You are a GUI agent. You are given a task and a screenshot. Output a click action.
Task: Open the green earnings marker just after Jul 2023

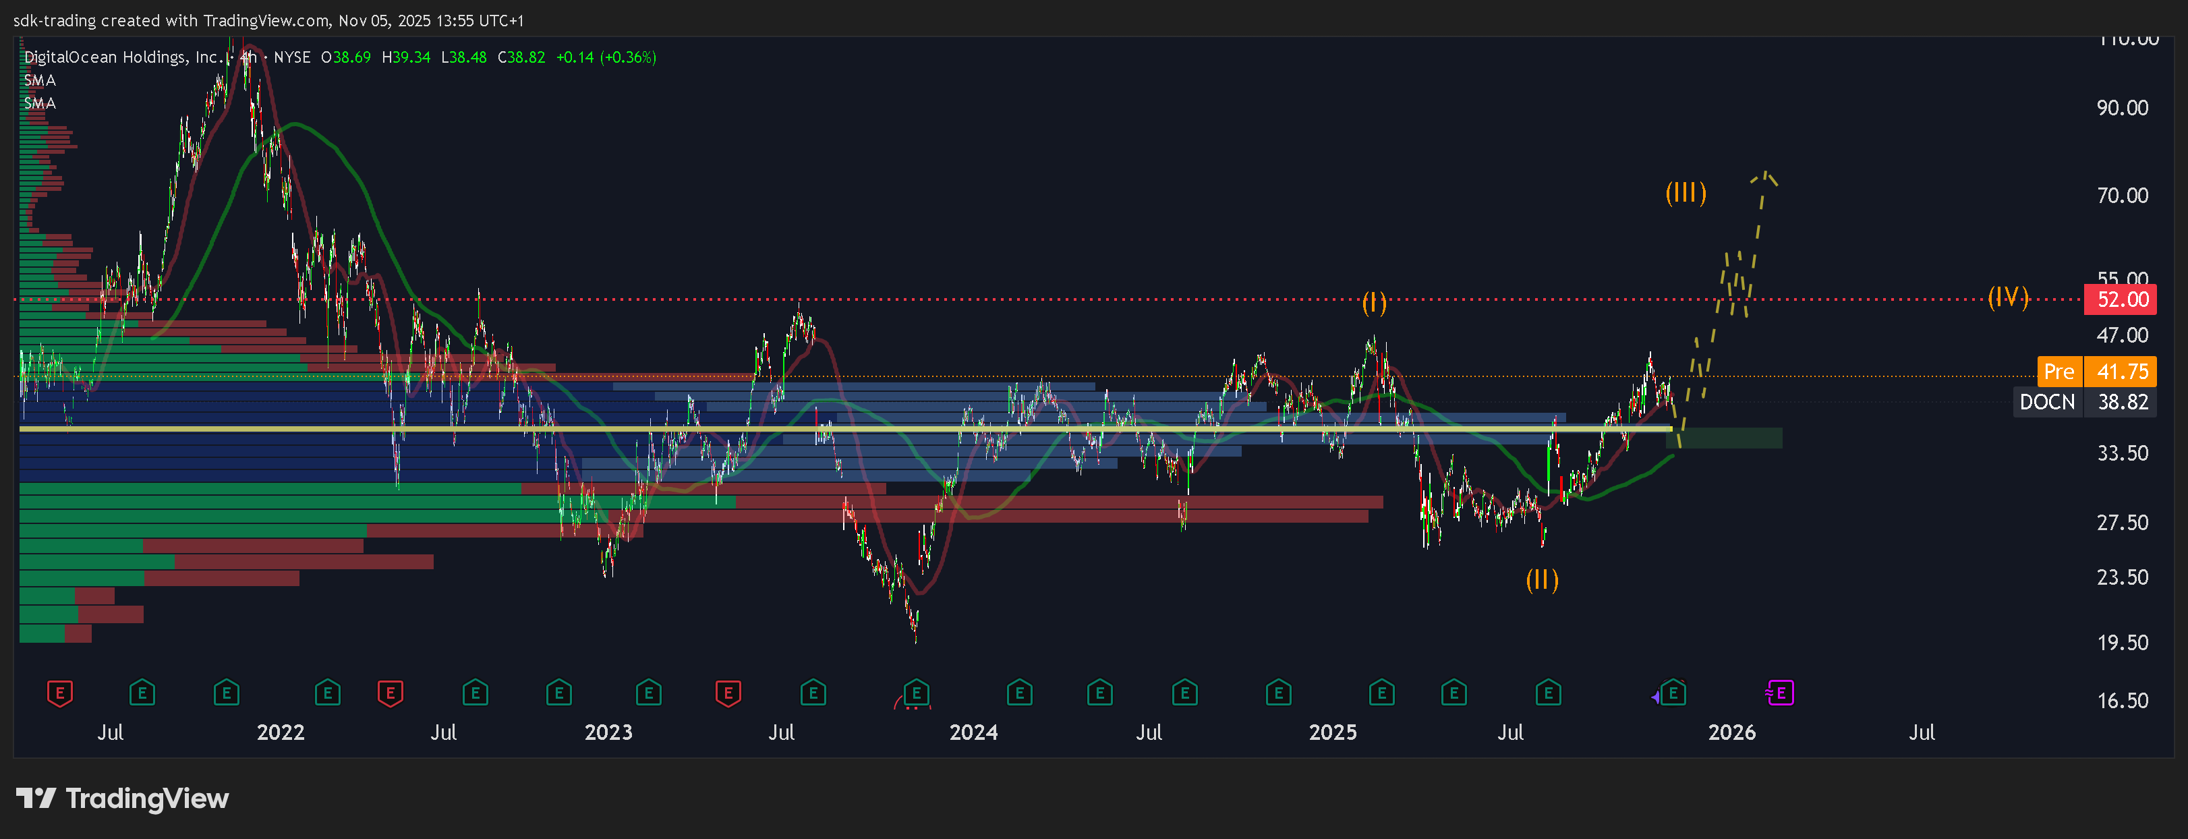click(x=813, y=694)
